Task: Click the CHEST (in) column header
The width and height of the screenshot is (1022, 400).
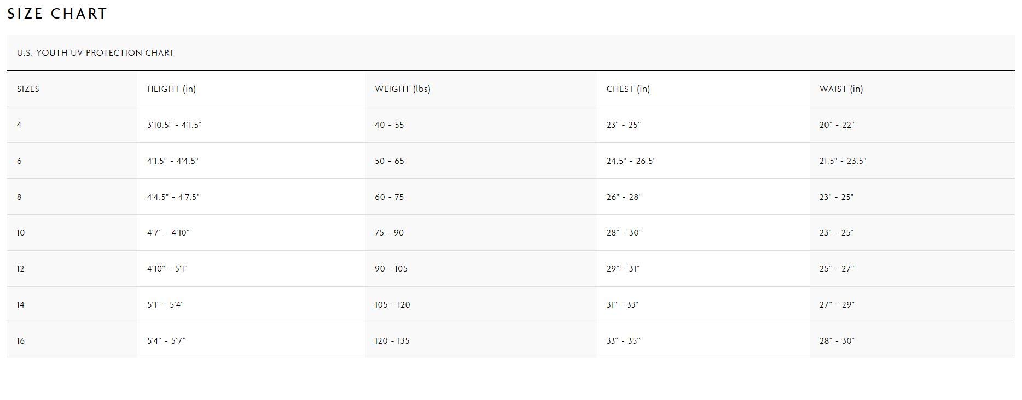Action: 628,89
